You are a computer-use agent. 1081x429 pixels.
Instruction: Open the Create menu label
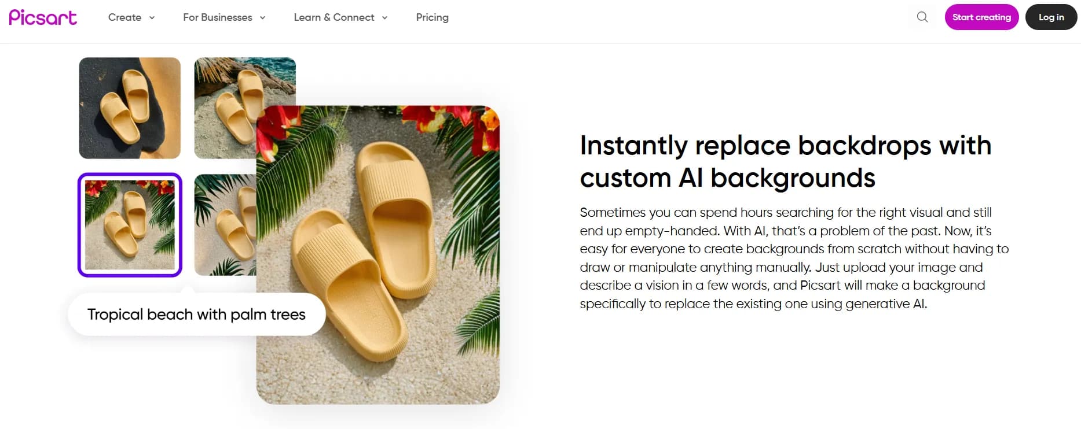click(x=124, y=17)
